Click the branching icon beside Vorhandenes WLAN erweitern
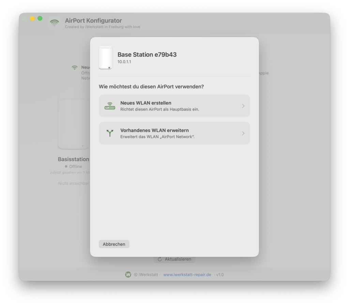The height and width of the screenshot is (306, 349). pos(110,133)
